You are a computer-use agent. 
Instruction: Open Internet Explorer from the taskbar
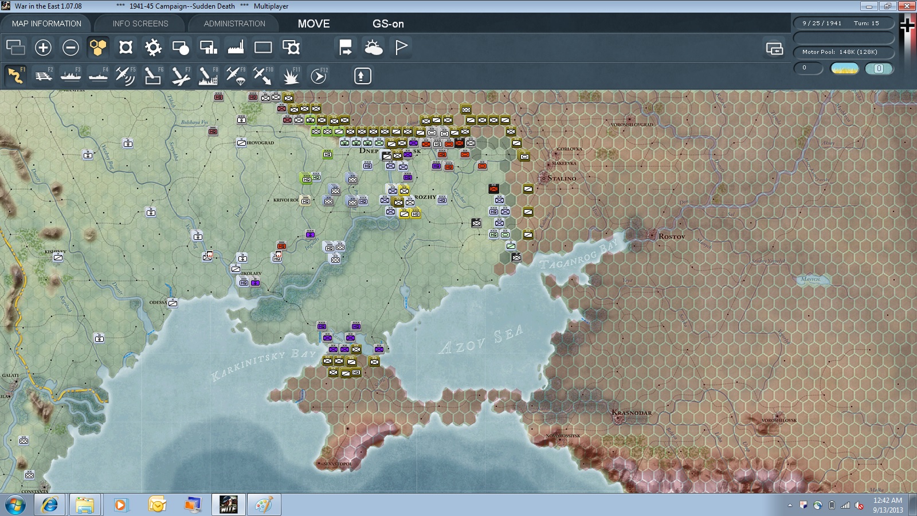(x=50, y=505)
